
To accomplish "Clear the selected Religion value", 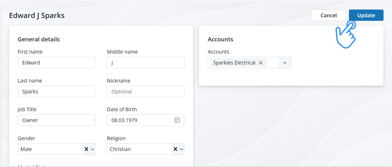I will coord(175,149).
